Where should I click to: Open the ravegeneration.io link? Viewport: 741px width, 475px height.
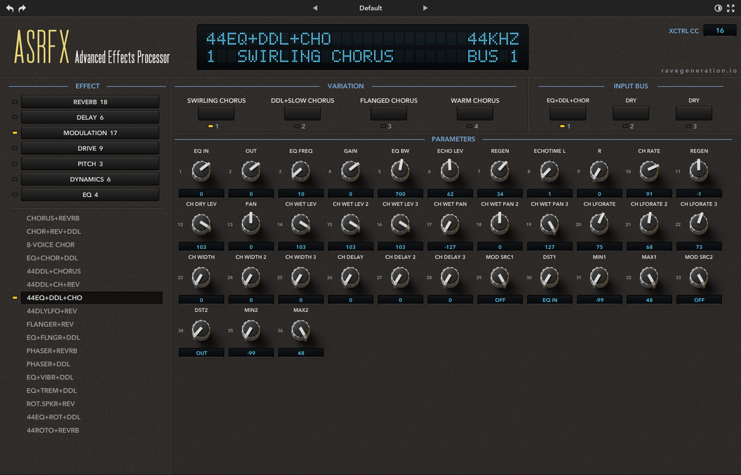pos(699,70)
